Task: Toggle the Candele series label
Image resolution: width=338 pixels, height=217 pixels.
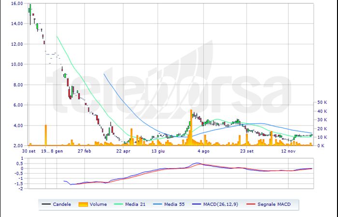Action: [x=63, y=204]
